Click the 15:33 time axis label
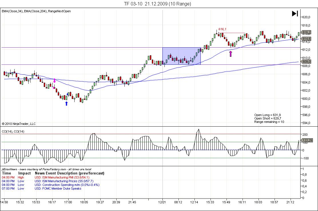Viewport: 318px width, 211px height. tap(210, 202)
